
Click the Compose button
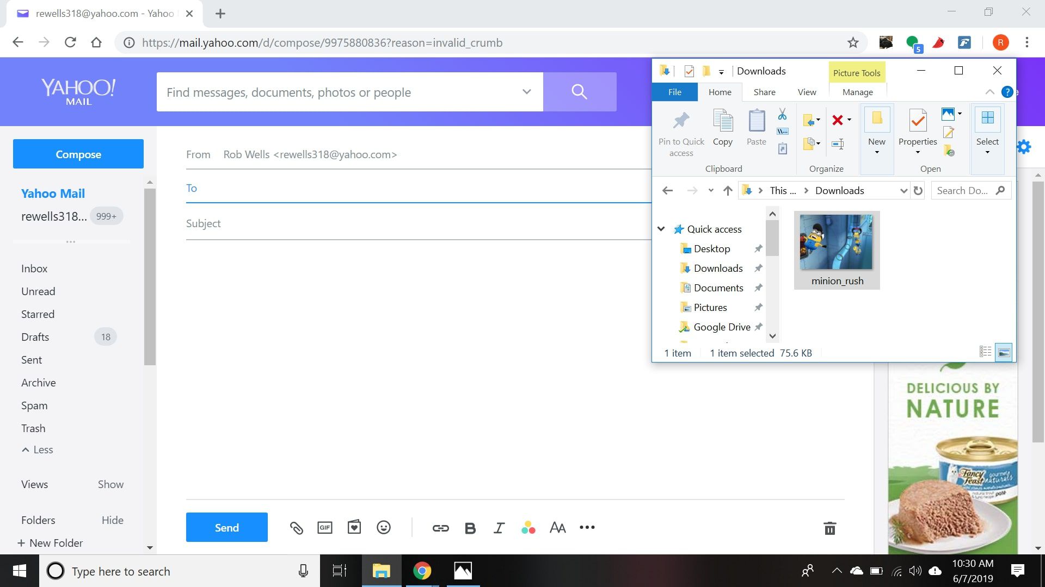[78, 154]
